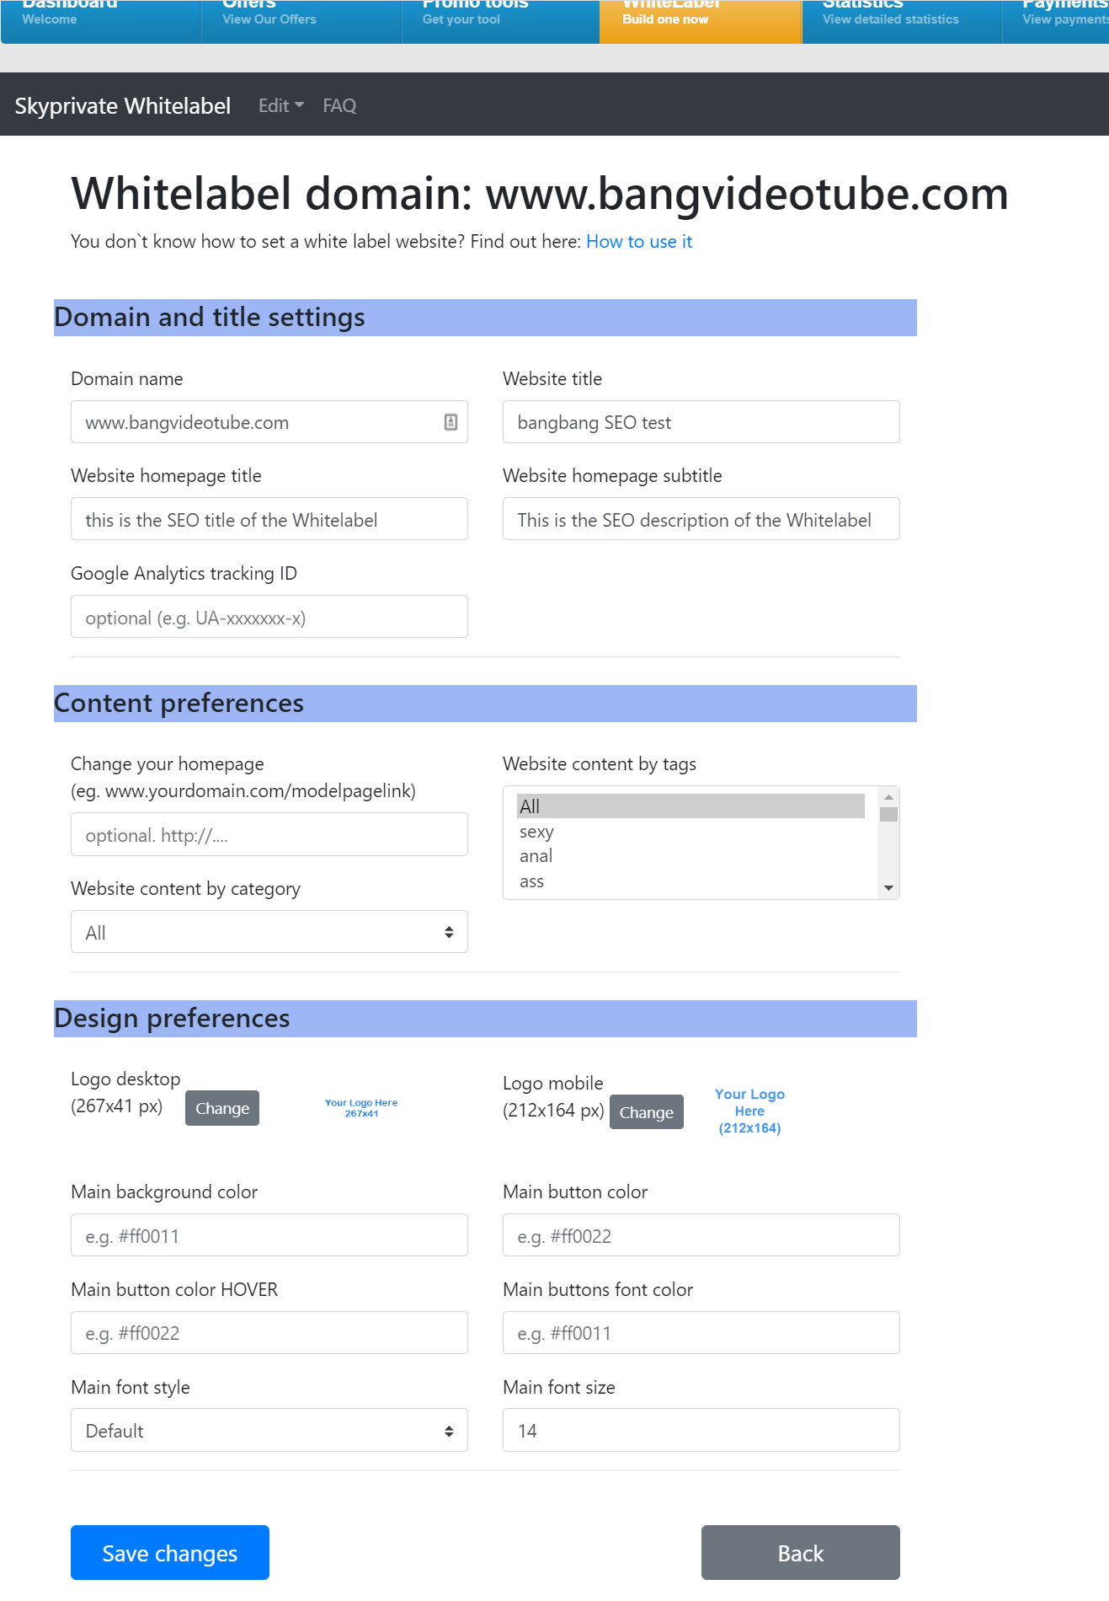This screenshot has width=1109, height=1601.
Task: Select the 'anal' tag option
Action: [x=690, y=856]
